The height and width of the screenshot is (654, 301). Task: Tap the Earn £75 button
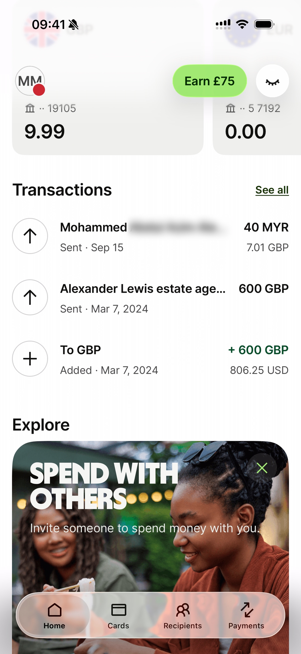click(209, 81)
